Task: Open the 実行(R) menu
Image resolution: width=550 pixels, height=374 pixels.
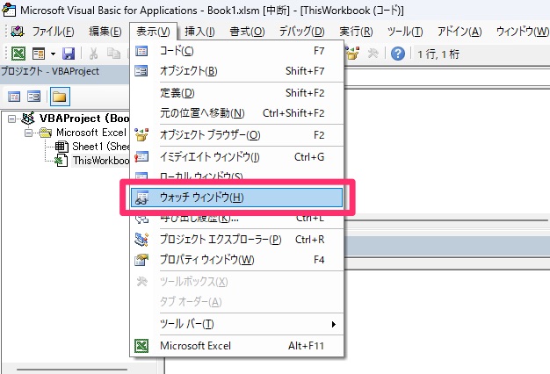Action: point(356,32)
